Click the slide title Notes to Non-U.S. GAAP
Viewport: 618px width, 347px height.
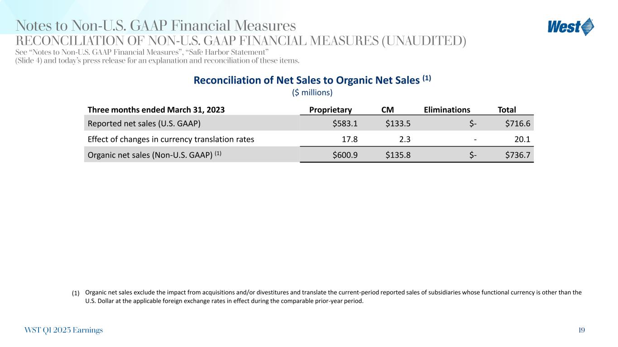(156, 25)
